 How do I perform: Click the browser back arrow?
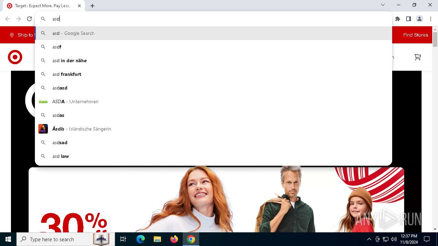(8, 19)
